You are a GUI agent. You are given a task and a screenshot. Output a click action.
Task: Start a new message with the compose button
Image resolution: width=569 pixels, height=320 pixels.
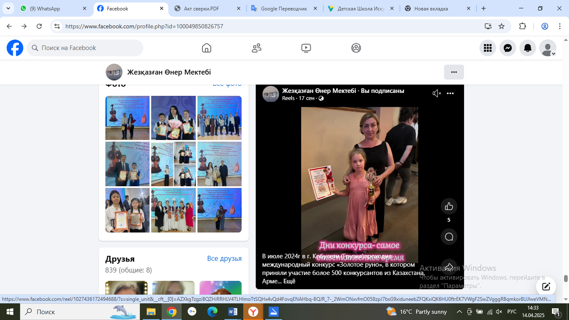pos(546,287)
